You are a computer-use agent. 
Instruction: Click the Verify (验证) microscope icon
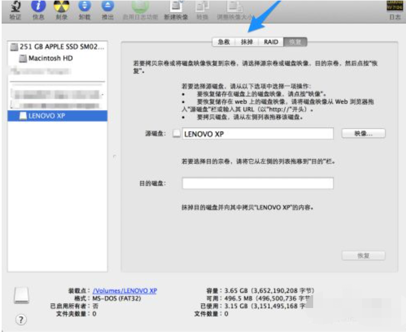[15, 6]
